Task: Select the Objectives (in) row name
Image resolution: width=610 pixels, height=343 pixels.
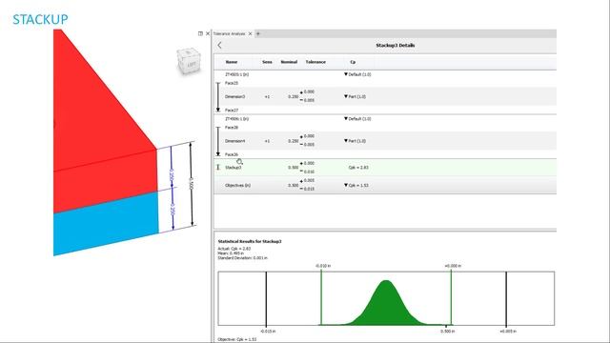Action: coord(237,185)
